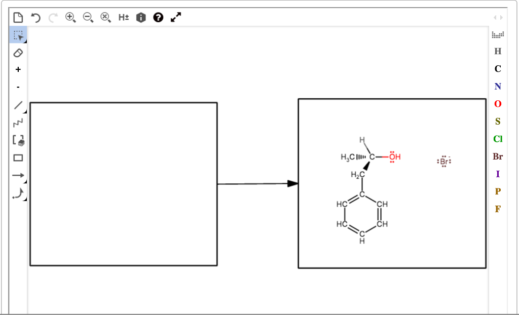
Task: Zoom out on the canvas
Action: point(88,17)
